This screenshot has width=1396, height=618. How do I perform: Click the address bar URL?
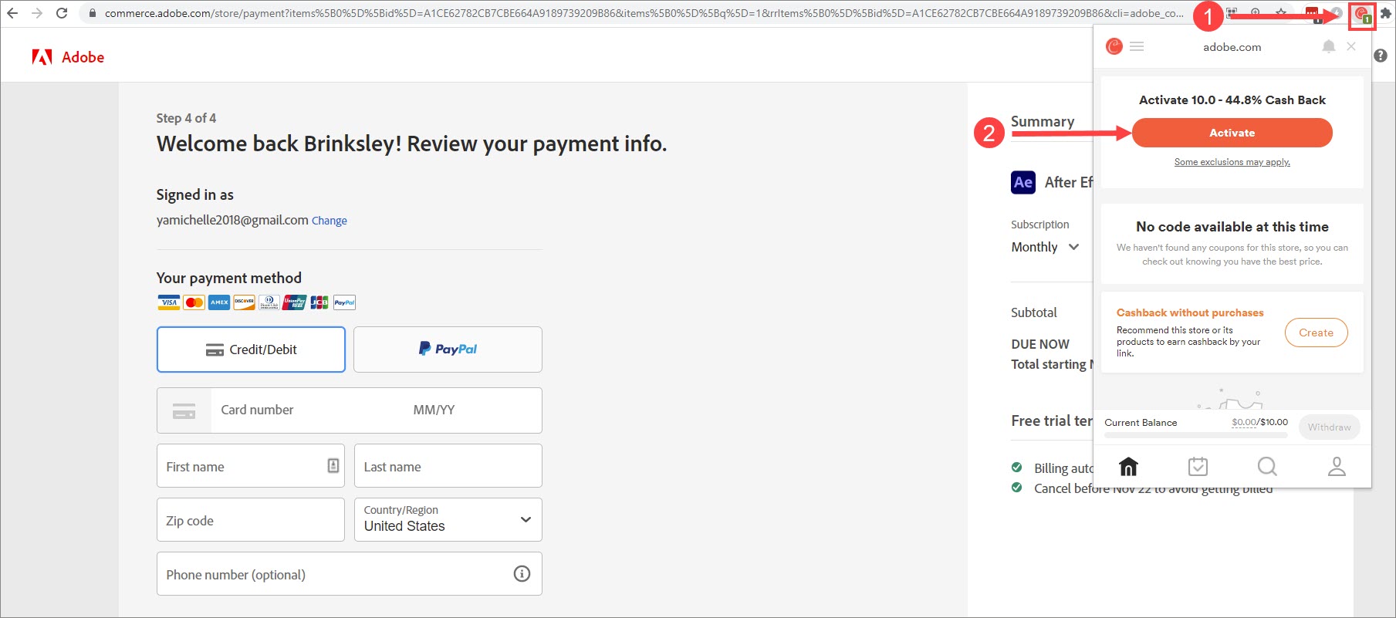(644, 13)
